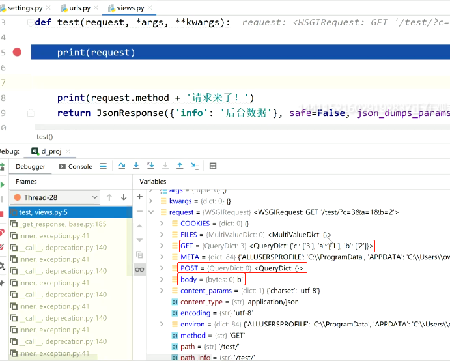450x361 pixels.
Task: Click the move watch down triangle
Action: 139,240
